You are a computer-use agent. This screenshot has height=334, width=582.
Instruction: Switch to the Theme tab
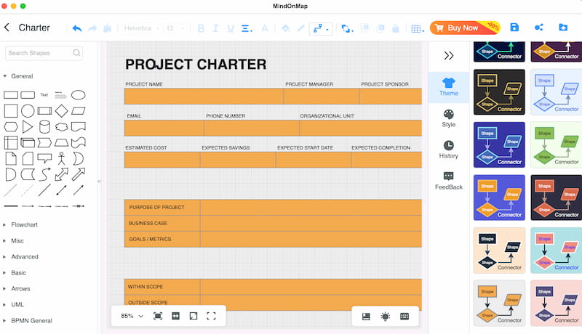pyautogui.click(x=449, y=87)
